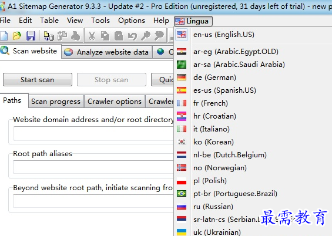
Task: Click the Saudi Arabia flag icon
Action: point(182,65)
